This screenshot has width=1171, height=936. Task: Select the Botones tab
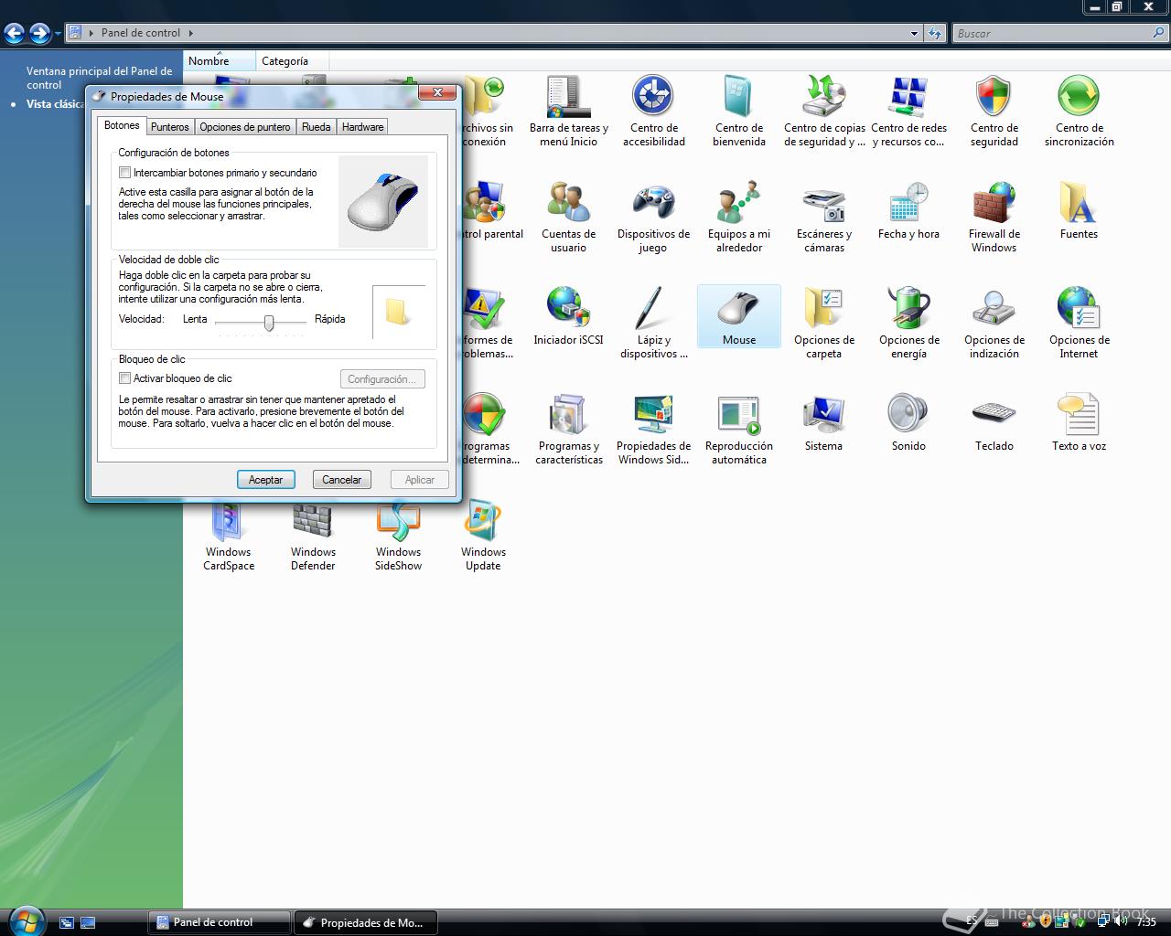[122, 125]
